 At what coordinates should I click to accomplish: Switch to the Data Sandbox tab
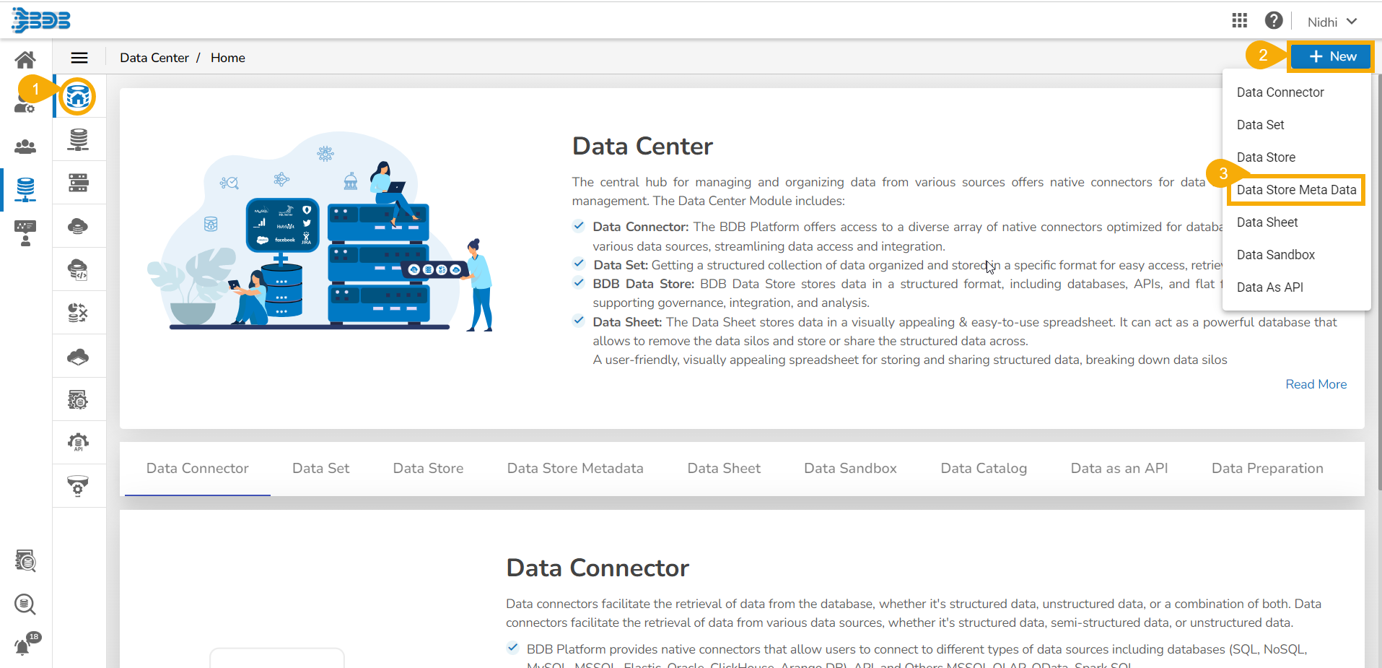(851, 469)
